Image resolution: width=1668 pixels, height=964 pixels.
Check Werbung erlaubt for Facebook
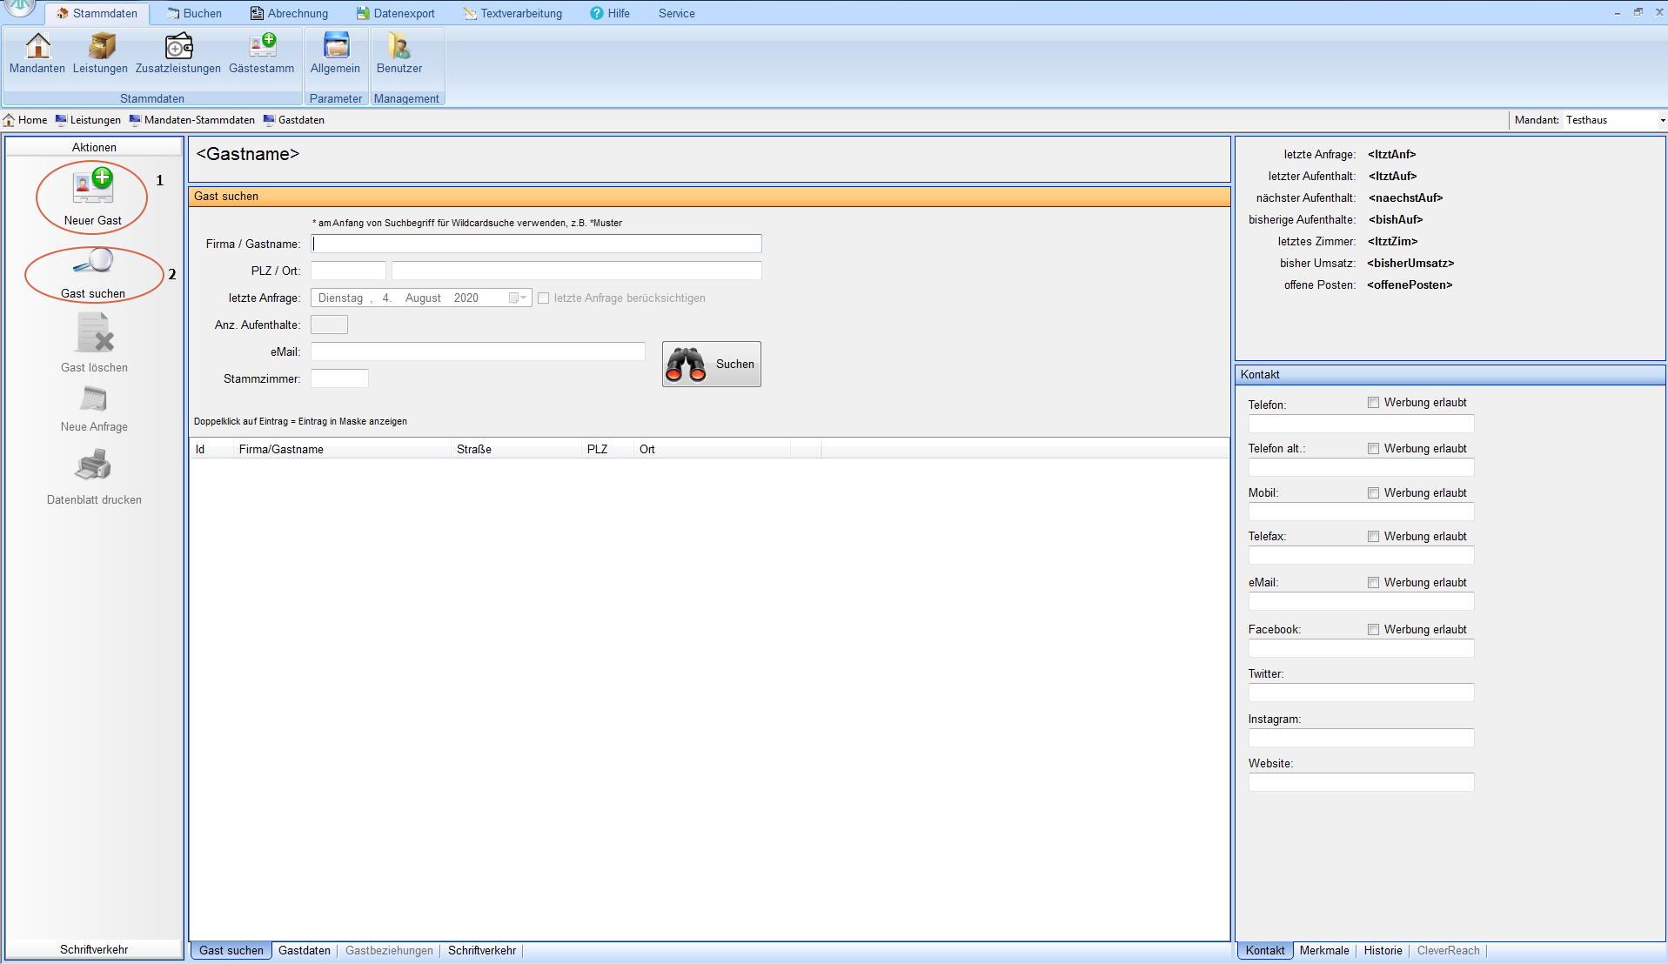(1373, 630)
